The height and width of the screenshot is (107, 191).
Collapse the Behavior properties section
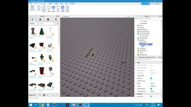[136, 94]
